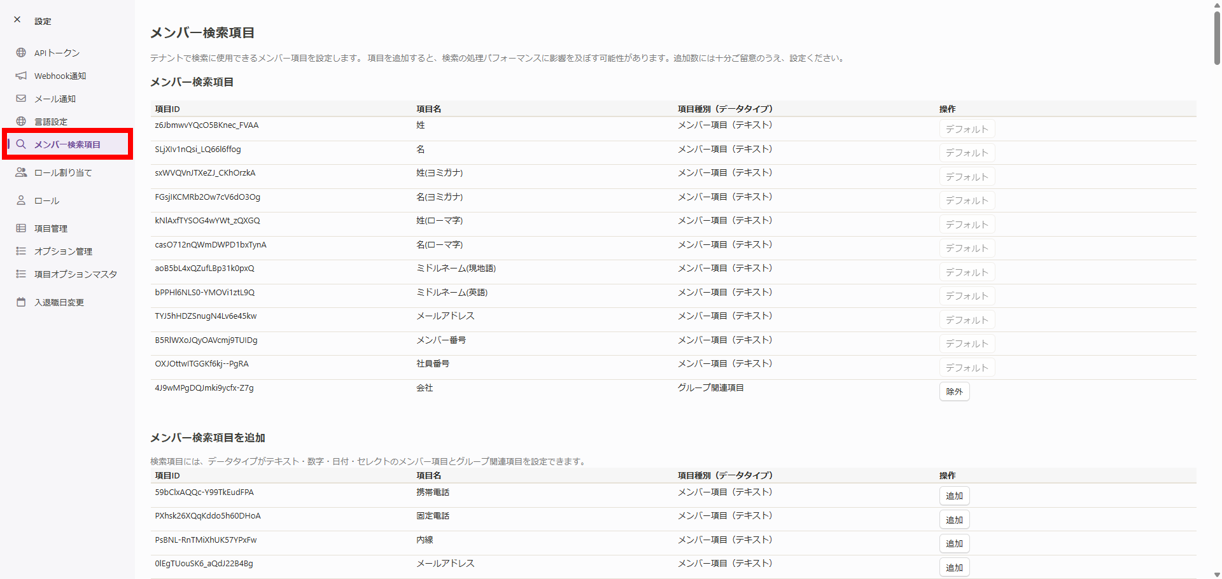Open オプション管理 in the sidebar

[63, 251]
